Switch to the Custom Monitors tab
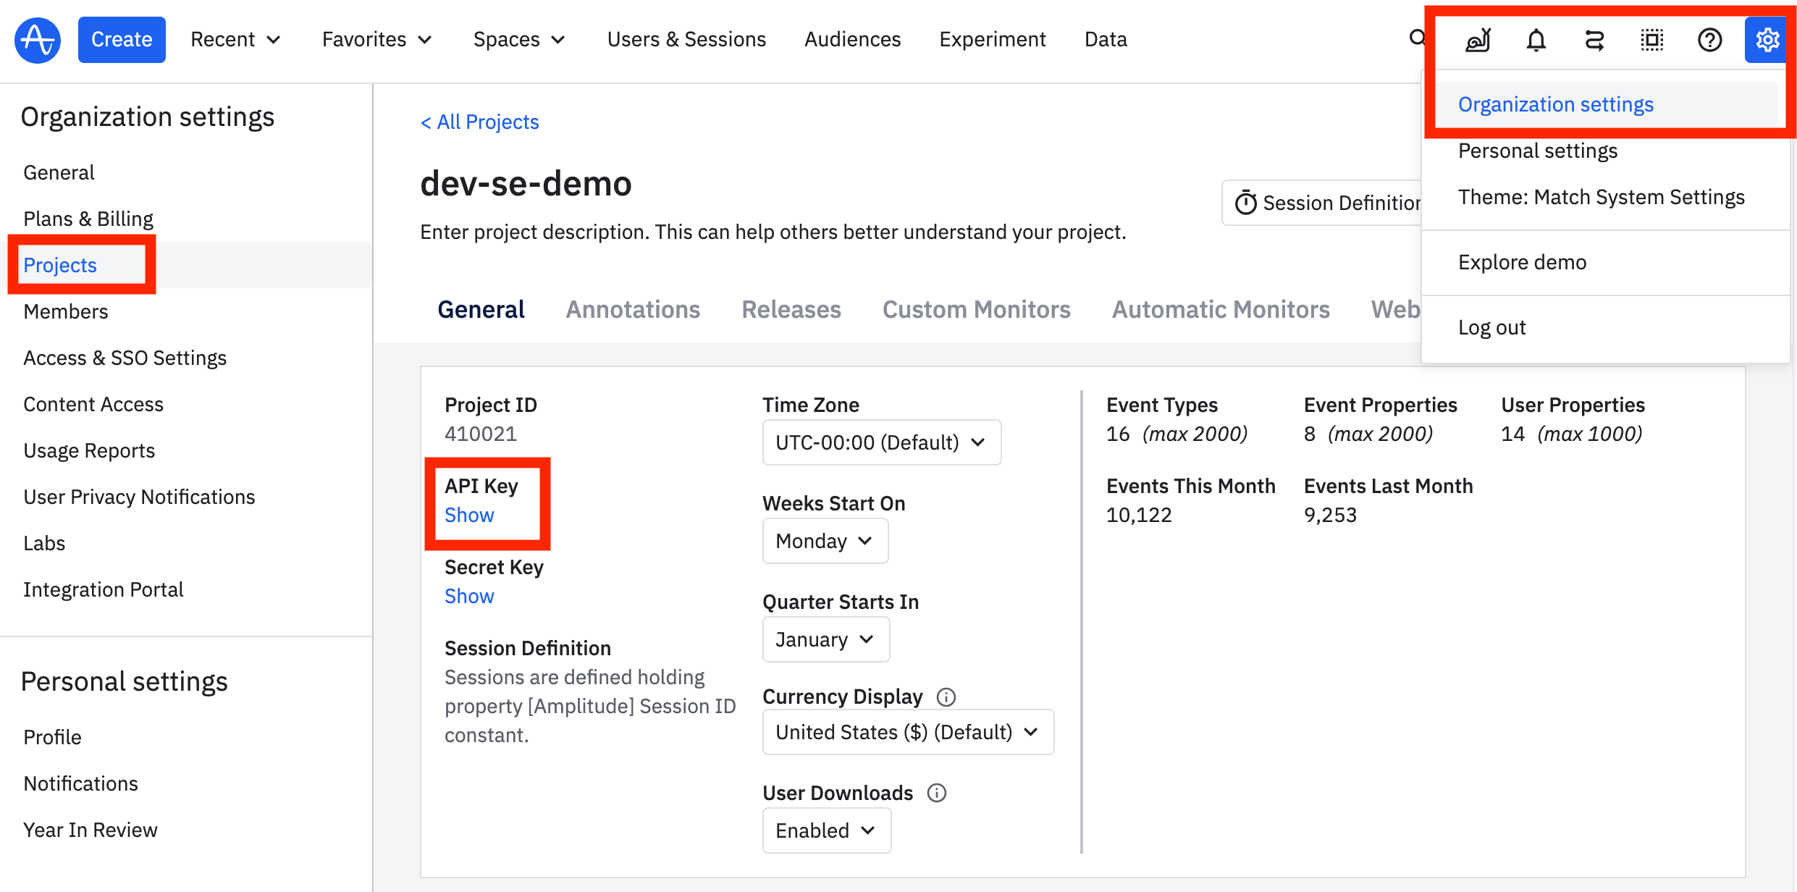 pos(976,309)
